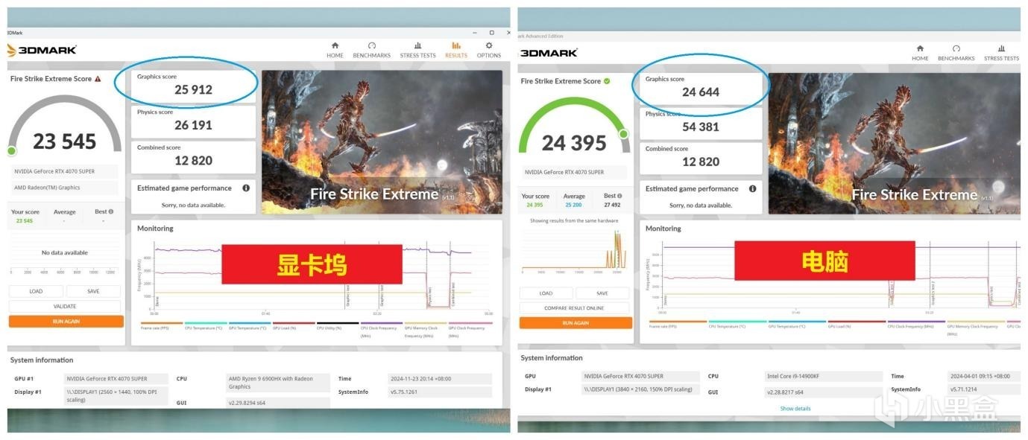
Task: Open HOME in the left 3DMark window
Action: [x=335, y=50]
